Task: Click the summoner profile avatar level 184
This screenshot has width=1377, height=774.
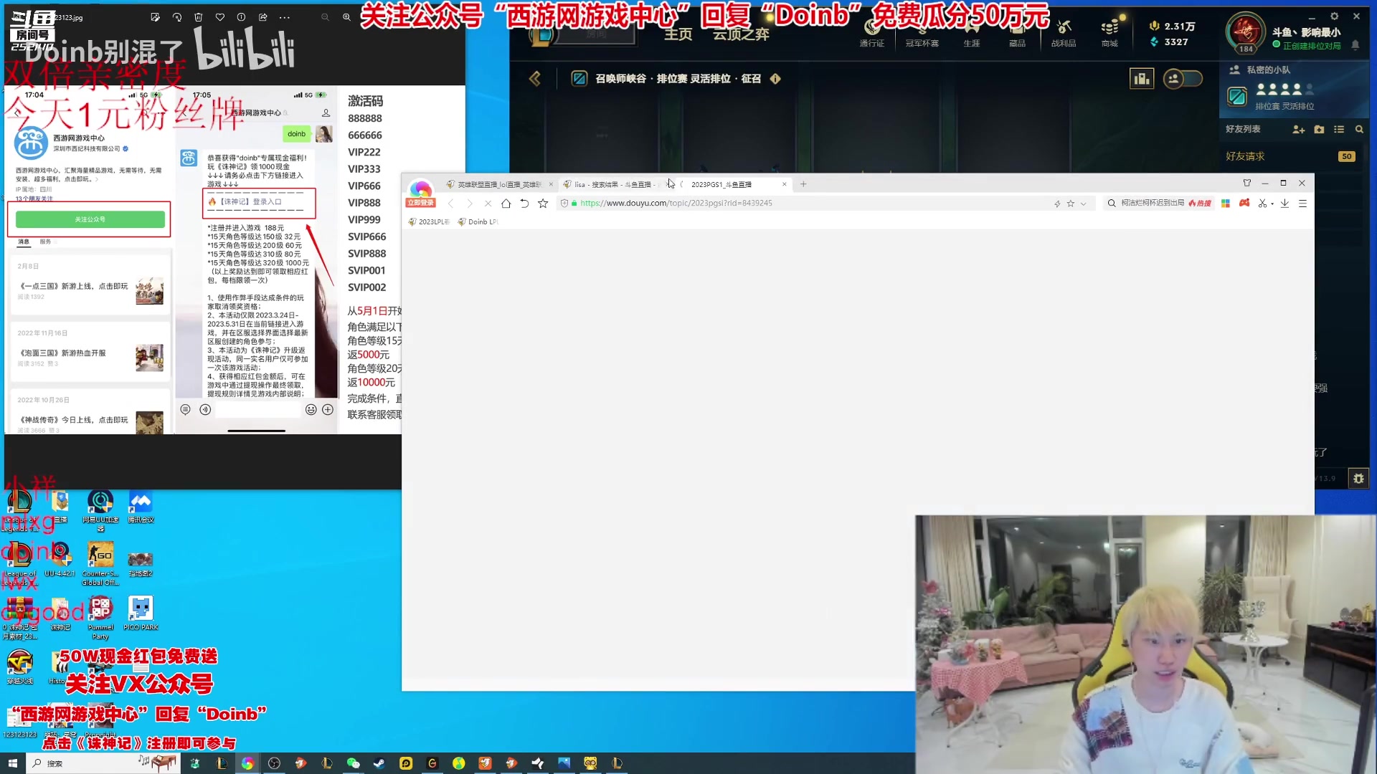Action: [x=1246, y=32]
